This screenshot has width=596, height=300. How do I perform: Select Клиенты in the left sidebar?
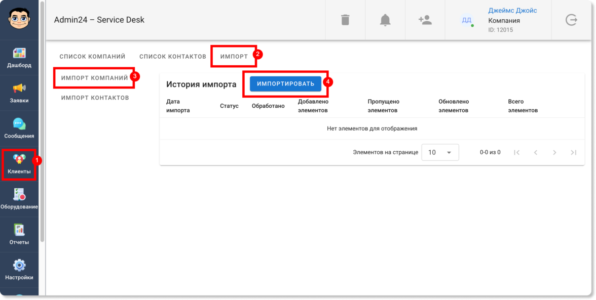click(x=19, y=164)
